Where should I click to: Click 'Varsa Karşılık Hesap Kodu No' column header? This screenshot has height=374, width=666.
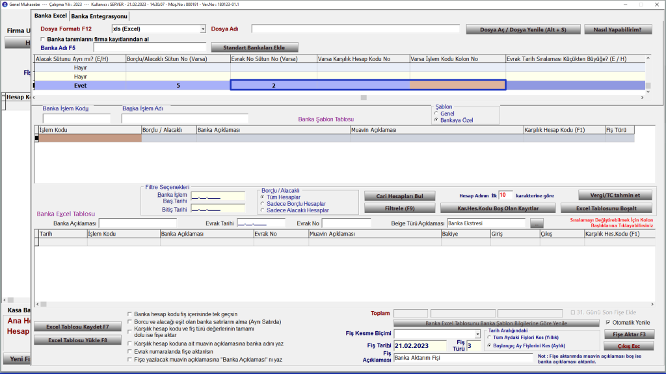[364, 59]
